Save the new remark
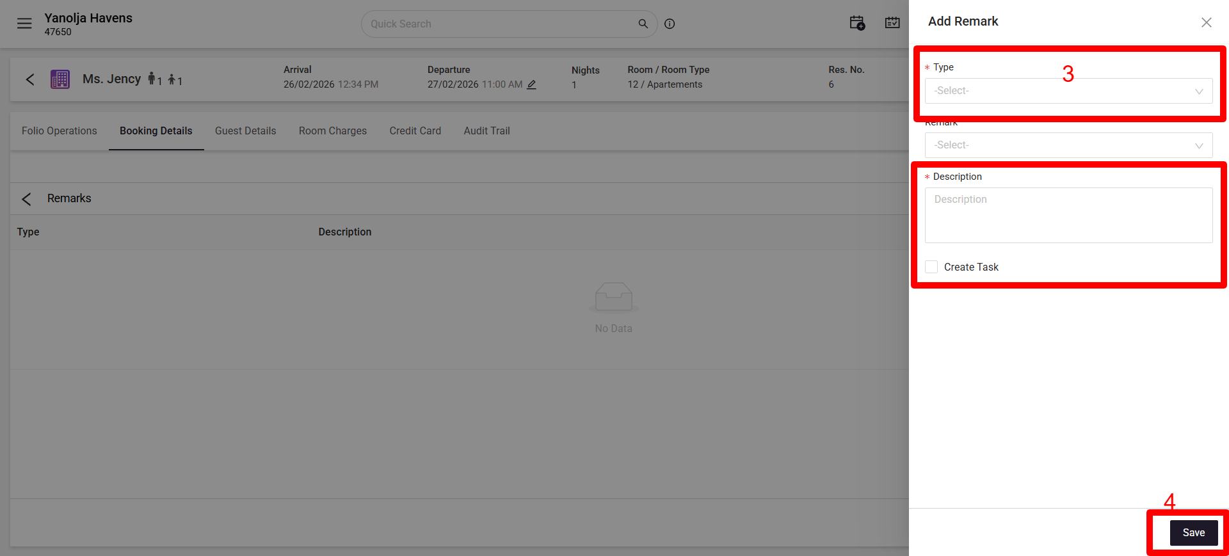The height and width of the screenshot is (556, 1229). [x=1194, y=533]
